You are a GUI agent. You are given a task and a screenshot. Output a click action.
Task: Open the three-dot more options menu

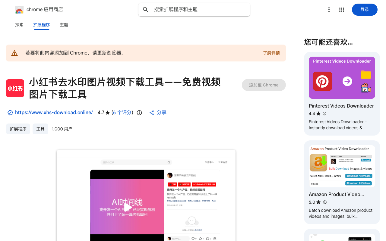(x=329, y=10)
